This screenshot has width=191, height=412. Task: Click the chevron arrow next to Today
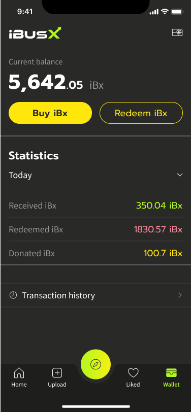180,175
